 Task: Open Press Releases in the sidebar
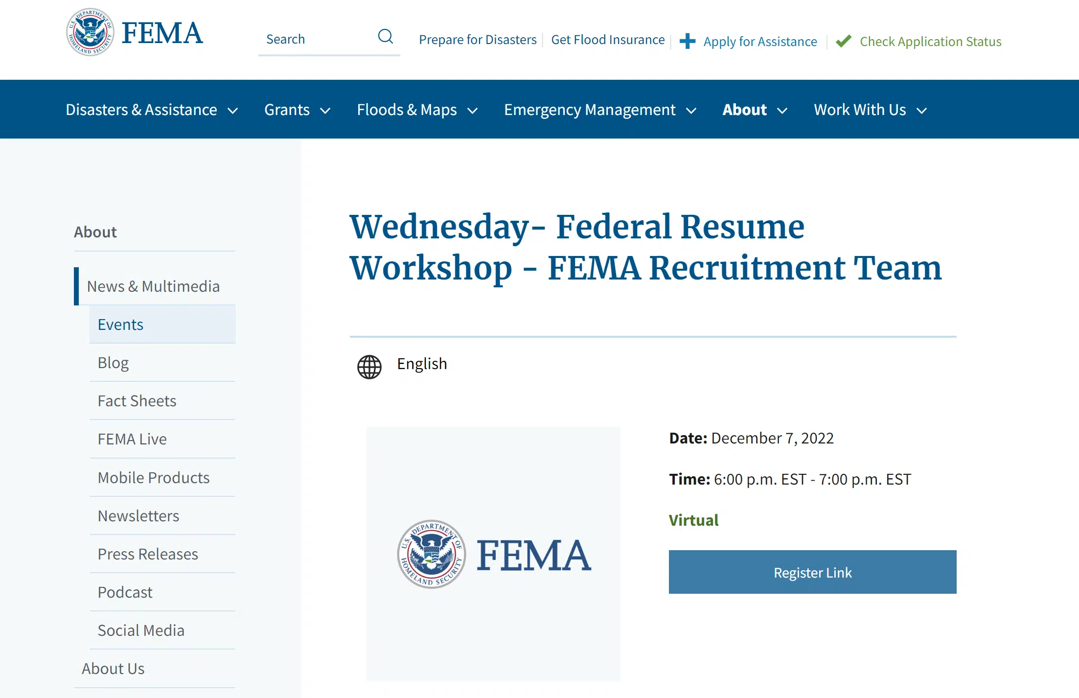pyautogui.click(x=162, y=554)
